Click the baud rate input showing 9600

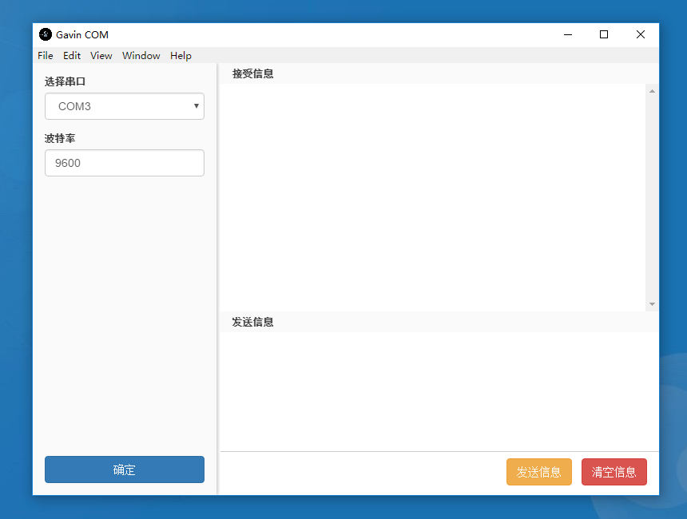tap(125, 163)
